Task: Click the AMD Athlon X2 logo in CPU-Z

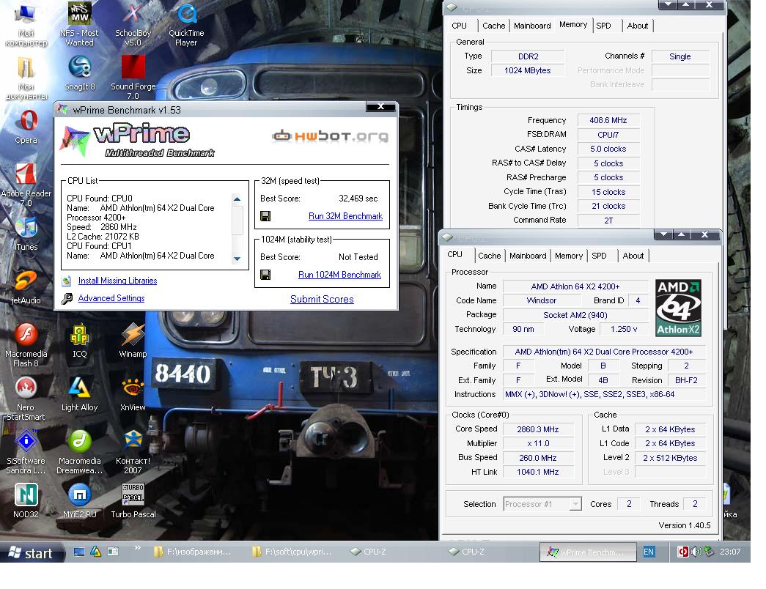Action: 678,308
